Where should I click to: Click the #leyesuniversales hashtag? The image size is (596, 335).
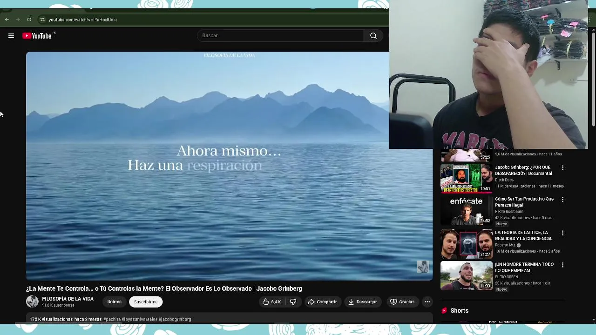tap(140, 319)
